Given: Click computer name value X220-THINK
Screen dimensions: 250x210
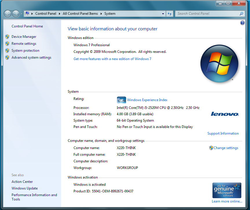Looking at the screenshot, I should coord(126,148).
